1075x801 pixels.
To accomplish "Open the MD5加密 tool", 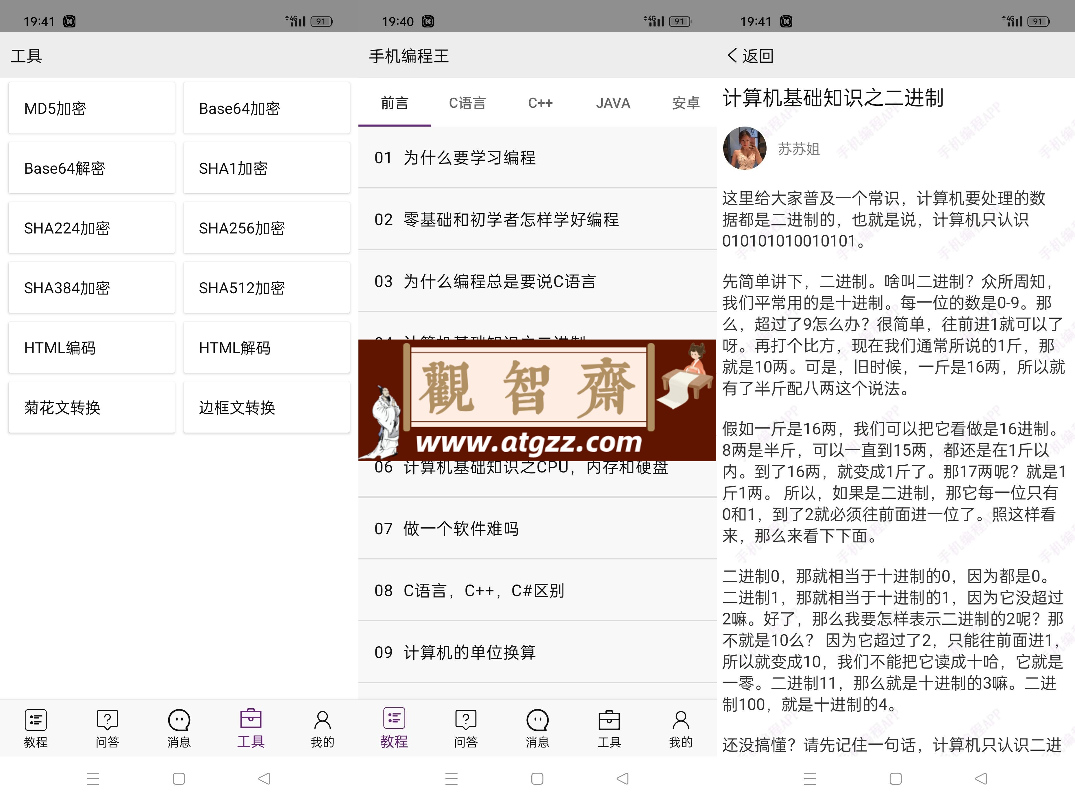I will tap(92, 108).
